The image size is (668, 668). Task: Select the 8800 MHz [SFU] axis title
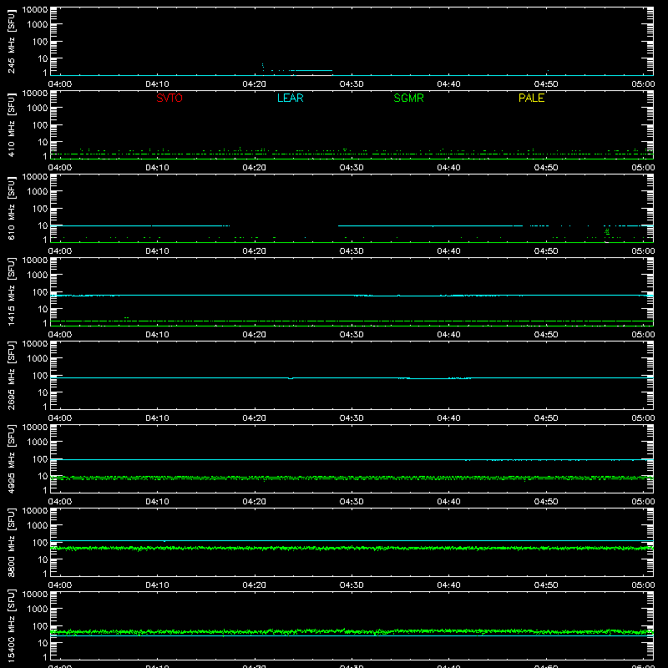pos(11,542)
